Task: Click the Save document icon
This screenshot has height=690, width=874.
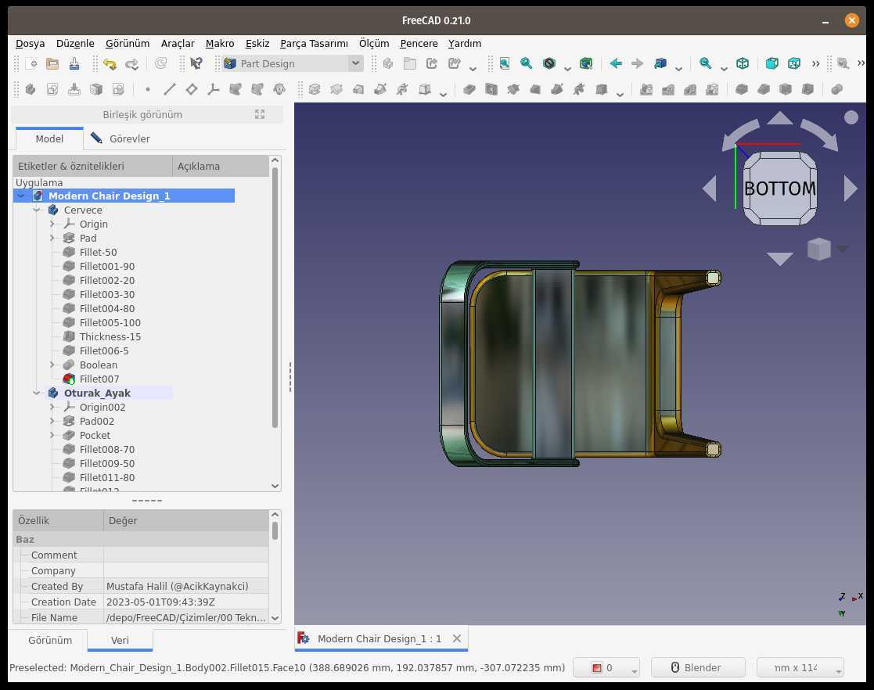Action: pos(74,64)
